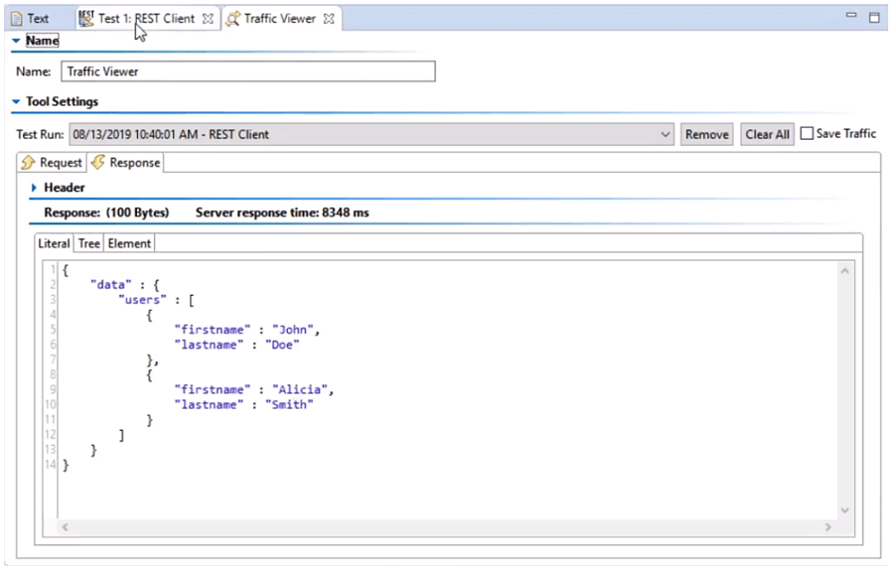The image size is (893, 569).
Task: Click the Name input field
Action: pos(248,71)
